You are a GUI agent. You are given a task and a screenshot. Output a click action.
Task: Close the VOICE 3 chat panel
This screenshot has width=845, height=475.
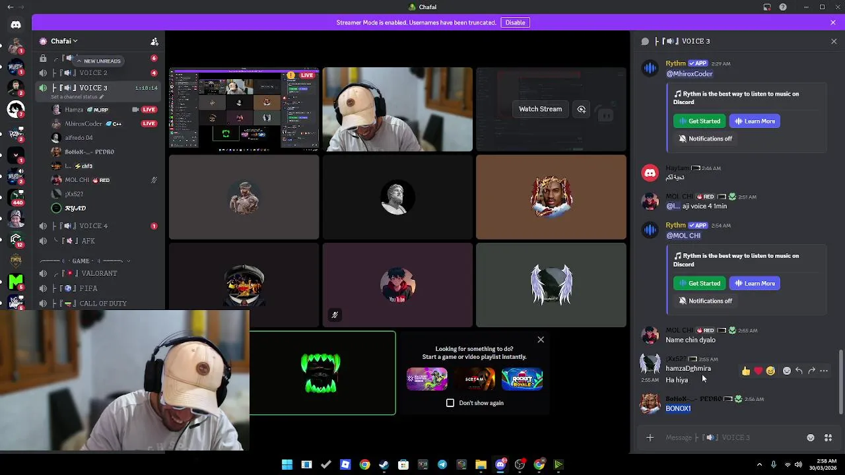(834, 41)
